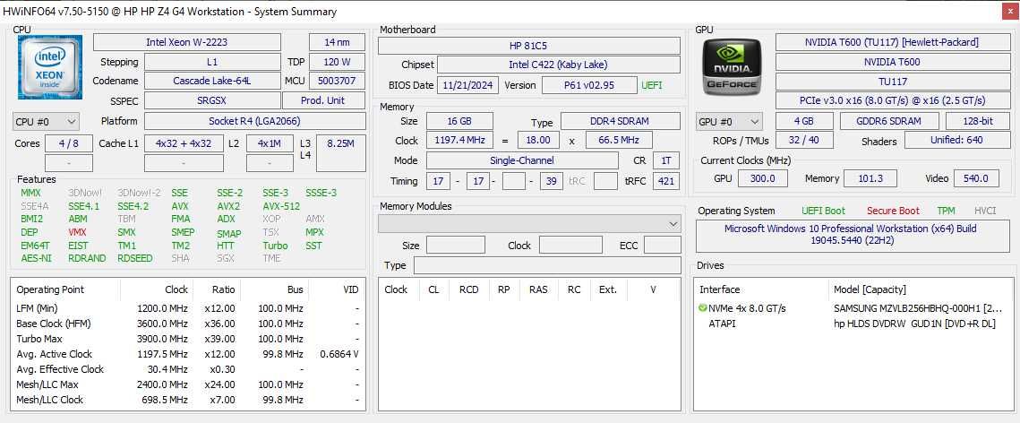
Task: Click the 0.6864 V VID value
Action: (x=339, y=354)
